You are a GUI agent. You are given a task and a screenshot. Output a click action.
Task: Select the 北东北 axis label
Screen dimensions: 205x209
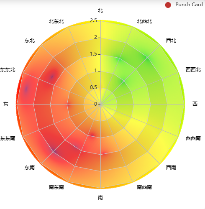56,21
